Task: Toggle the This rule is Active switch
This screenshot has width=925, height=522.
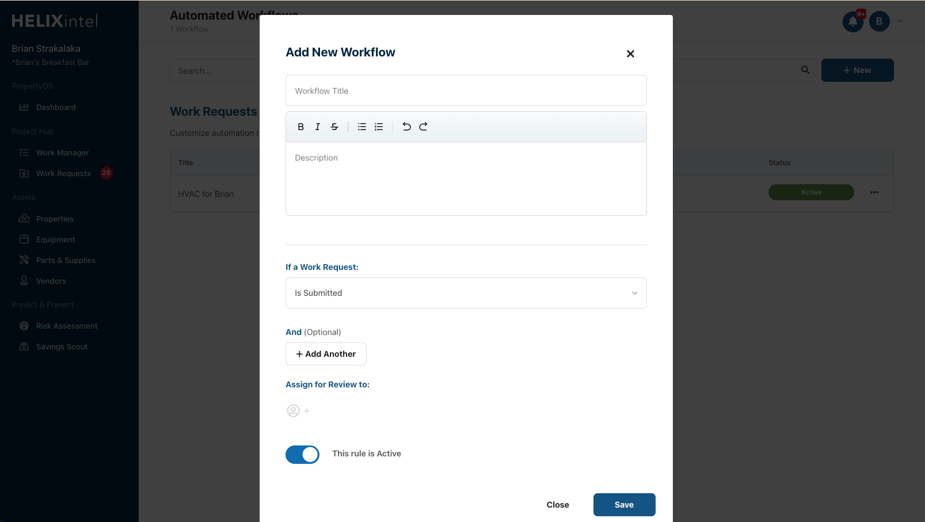Action: point(302,455)
